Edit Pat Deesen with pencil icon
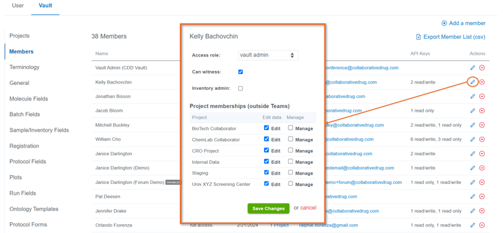Viewport: 503px width, 233px height. [x=472, y=197]
